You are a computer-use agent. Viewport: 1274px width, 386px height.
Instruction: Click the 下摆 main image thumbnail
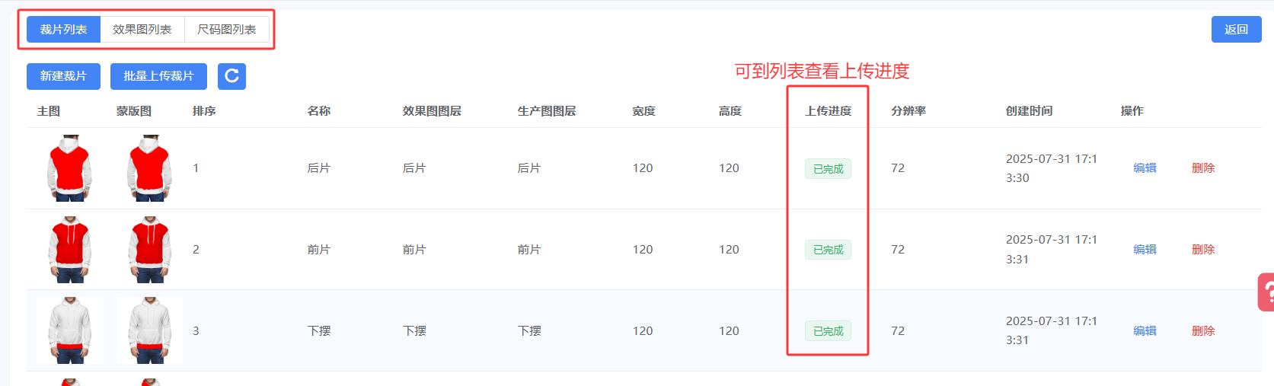tap(70, 330)
